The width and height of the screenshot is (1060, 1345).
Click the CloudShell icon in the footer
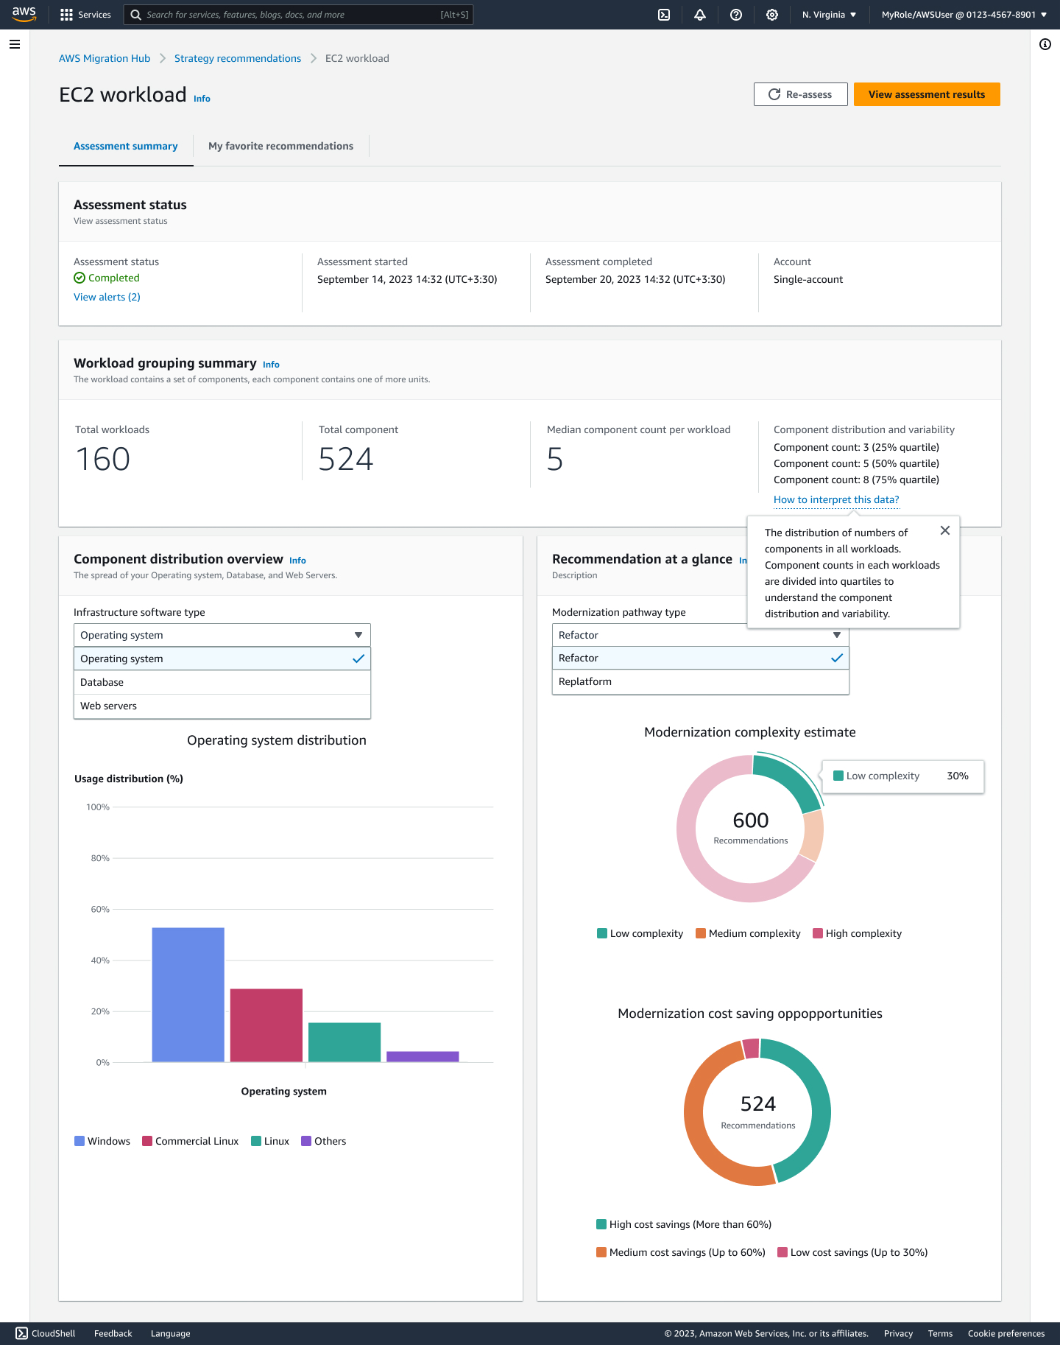coord(22,1333)
